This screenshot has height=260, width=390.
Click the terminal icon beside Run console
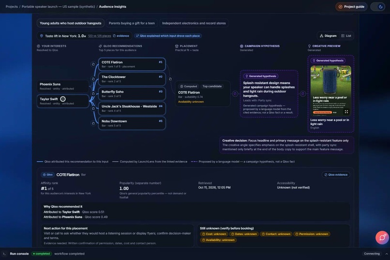click(4, 254)
